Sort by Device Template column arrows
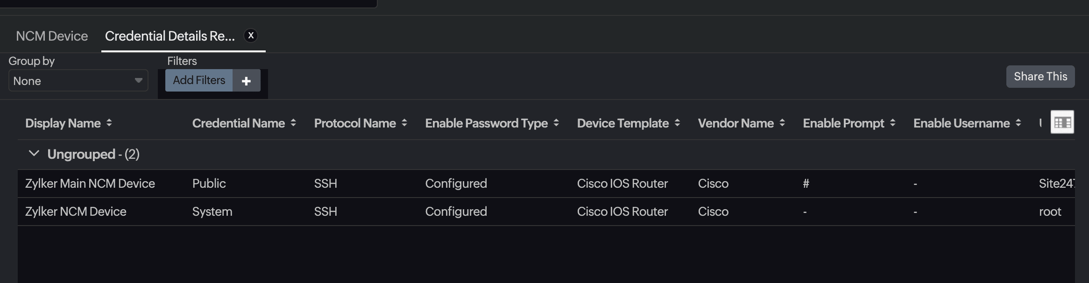 (677, 123)
